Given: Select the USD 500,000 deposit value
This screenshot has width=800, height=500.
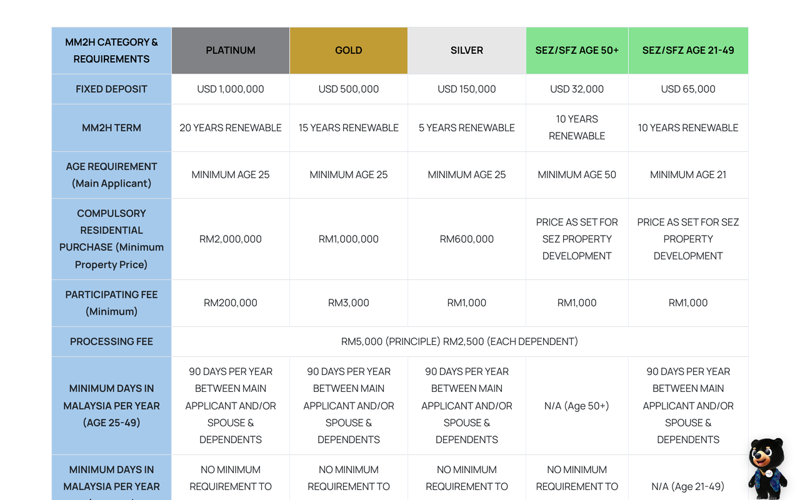Looking at the screenshot, I should coord(349,89).
